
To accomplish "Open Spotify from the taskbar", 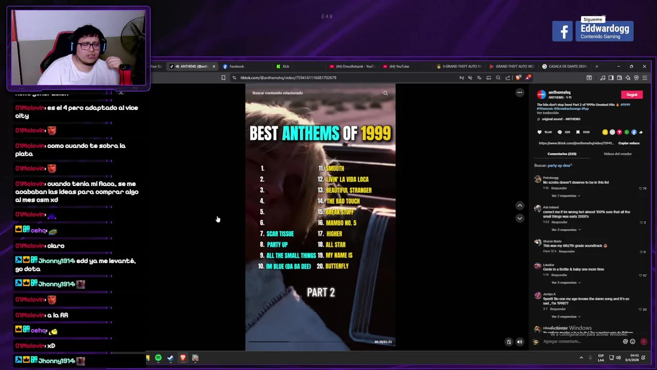I will 158,358.
